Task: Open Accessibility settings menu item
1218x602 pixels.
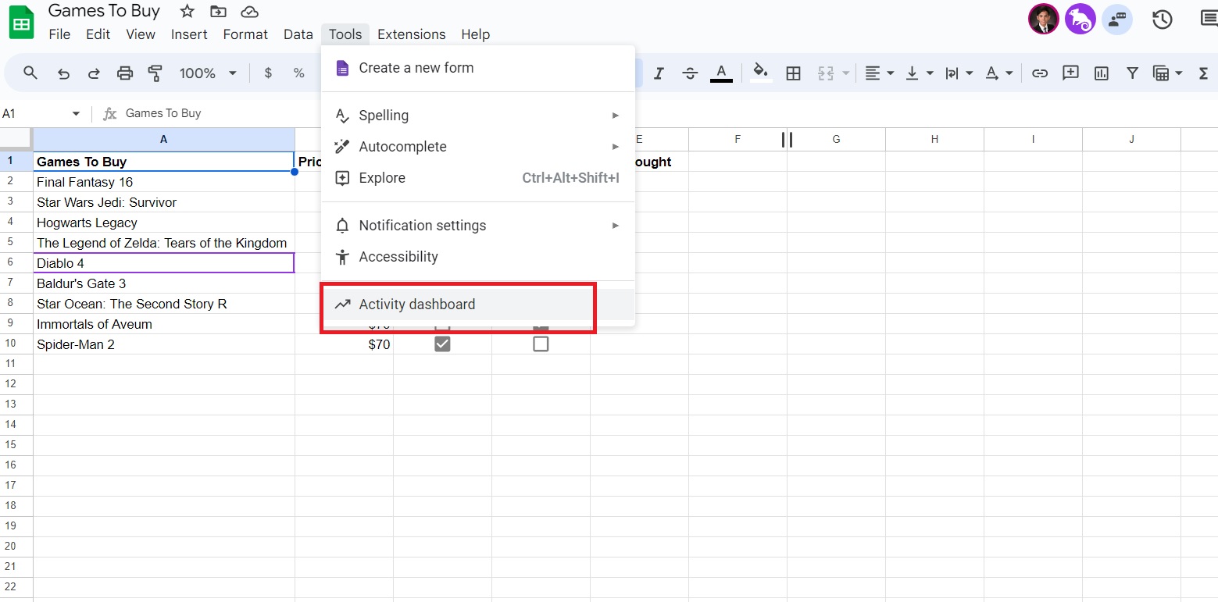Action: [478, 257]
